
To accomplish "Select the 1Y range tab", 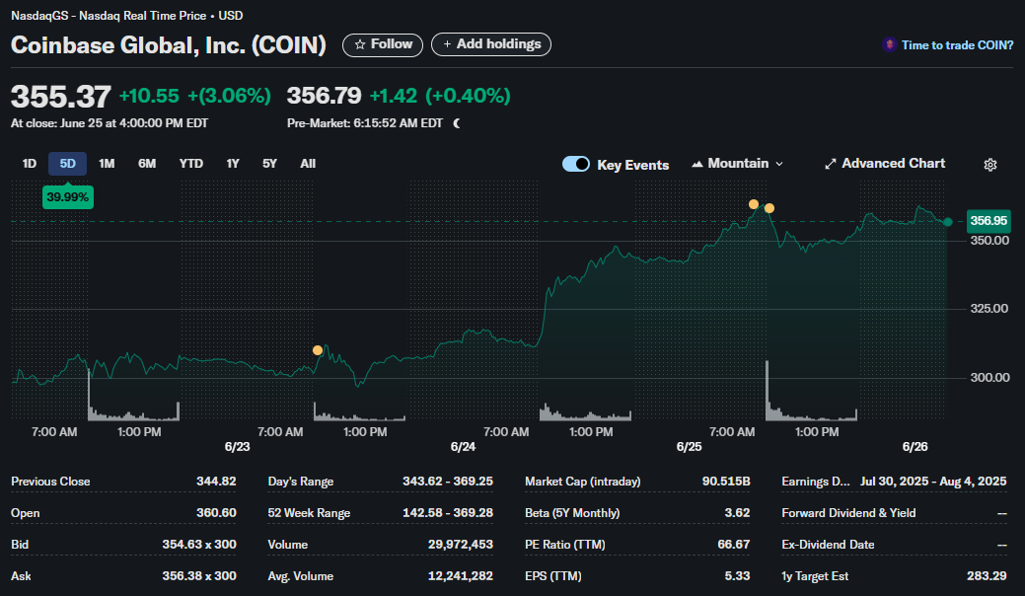I will click(x=233, y=164).
